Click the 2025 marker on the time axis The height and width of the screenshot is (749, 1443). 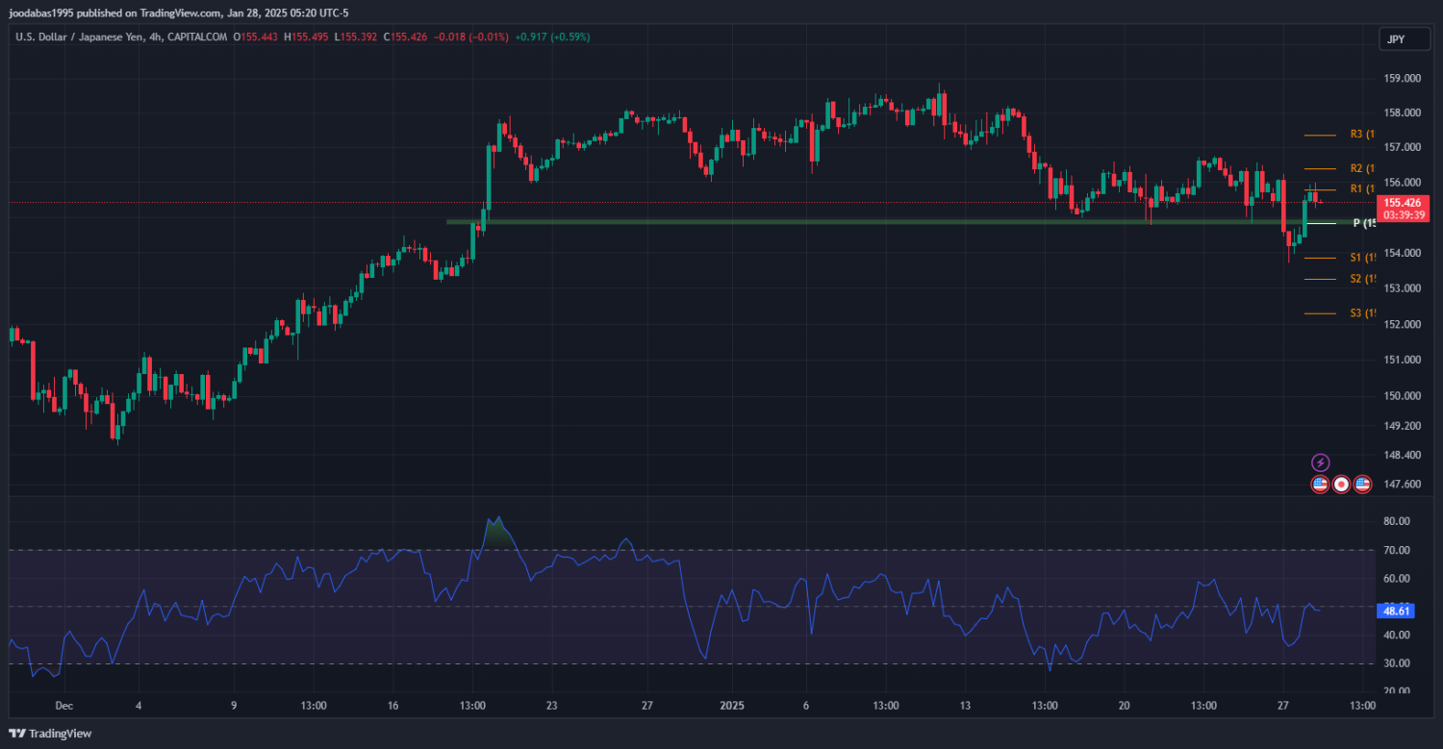733,705
